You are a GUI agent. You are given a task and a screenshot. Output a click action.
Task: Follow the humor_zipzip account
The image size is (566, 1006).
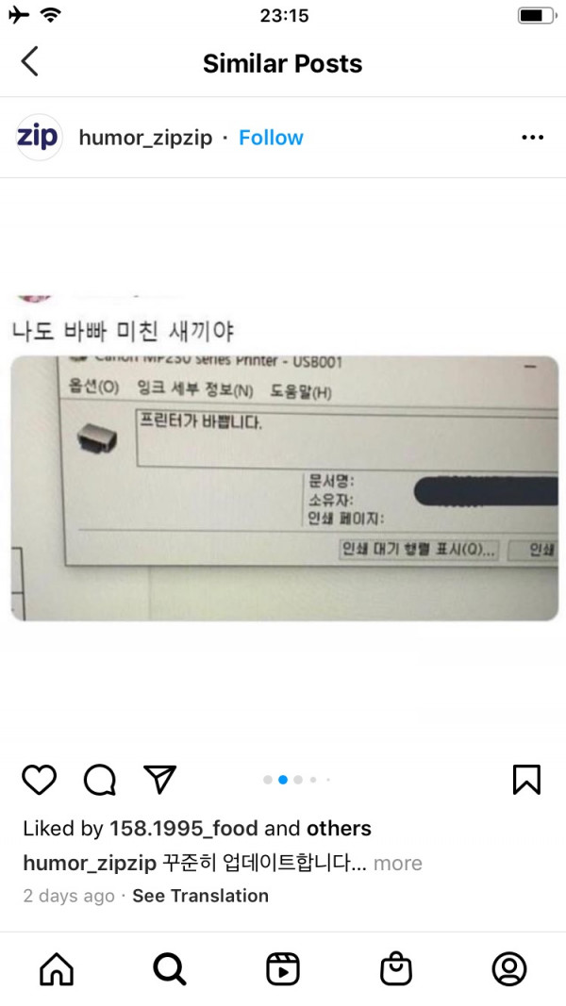(271, 138)
